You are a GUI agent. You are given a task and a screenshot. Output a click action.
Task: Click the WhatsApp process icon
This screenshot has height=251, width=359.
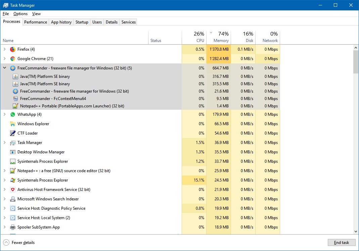pos(12,114)
